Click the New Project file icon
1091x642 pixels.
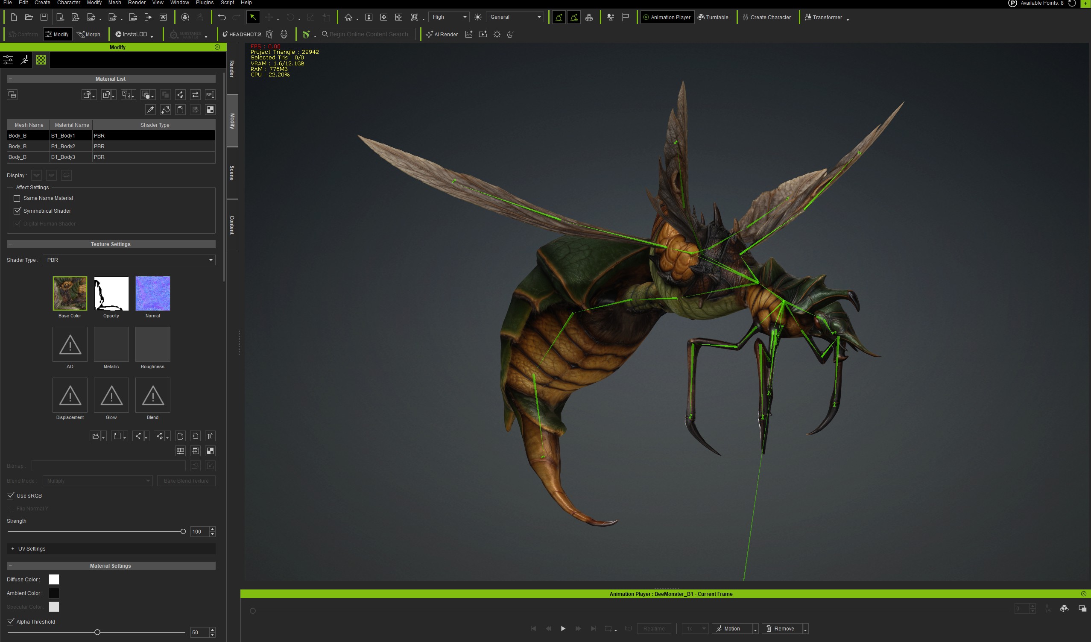tap(14, 18)
